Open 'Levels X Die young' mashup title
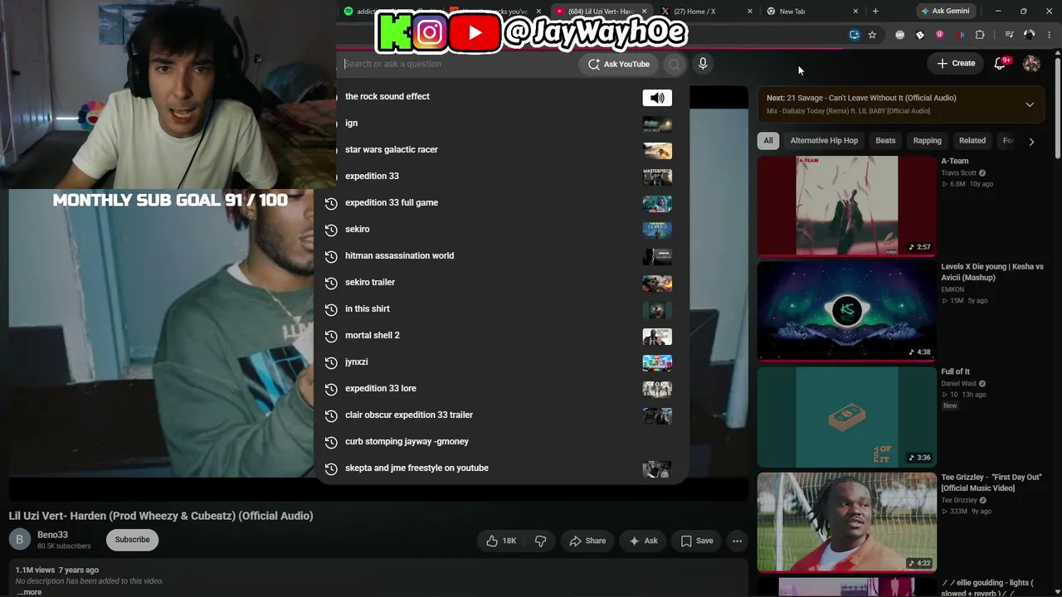The width and height of the screenshot is (1062, 597). pyautogui.click(x=992, y=272)
